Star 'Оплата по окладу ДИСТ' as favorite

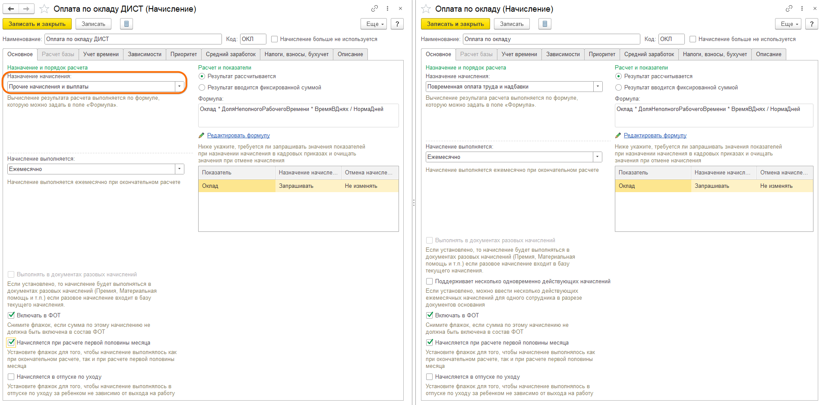[44, 9]
